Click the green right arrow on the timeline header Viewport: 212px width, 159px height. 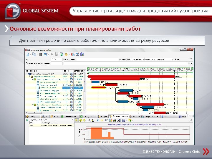coord(192,68)
